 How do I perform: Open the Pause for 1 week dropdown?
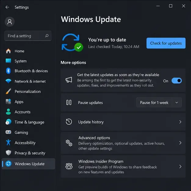[x=159, y=103]
